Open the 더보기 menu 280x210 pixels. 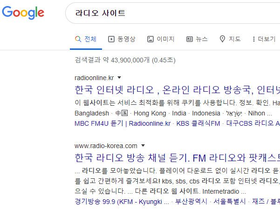[264, 39]
